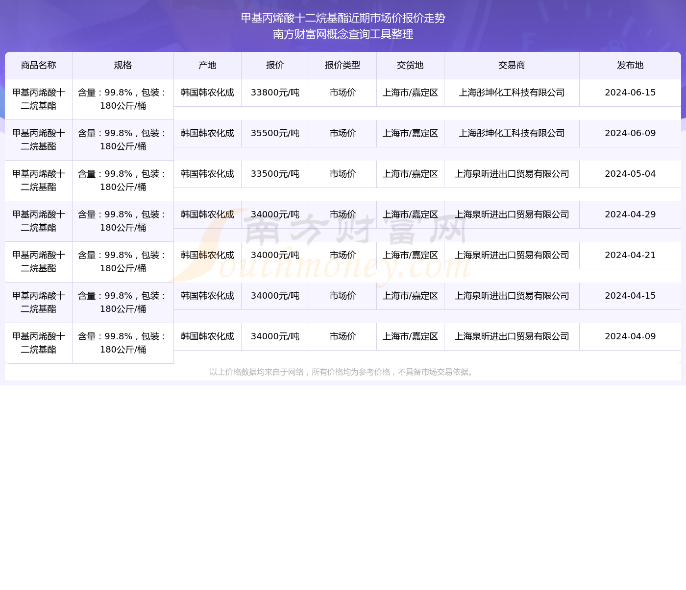Click the date 2024-04-29
This screenshot has height=590, width=686.
point(630,214)
